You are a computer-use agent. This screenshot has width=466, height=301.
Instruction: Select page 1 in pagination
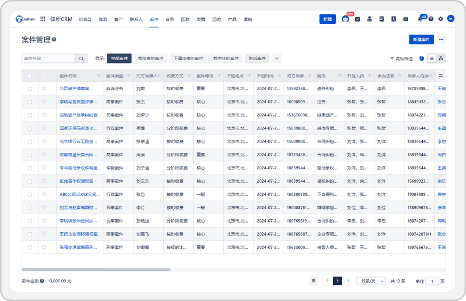click(338, 281)
